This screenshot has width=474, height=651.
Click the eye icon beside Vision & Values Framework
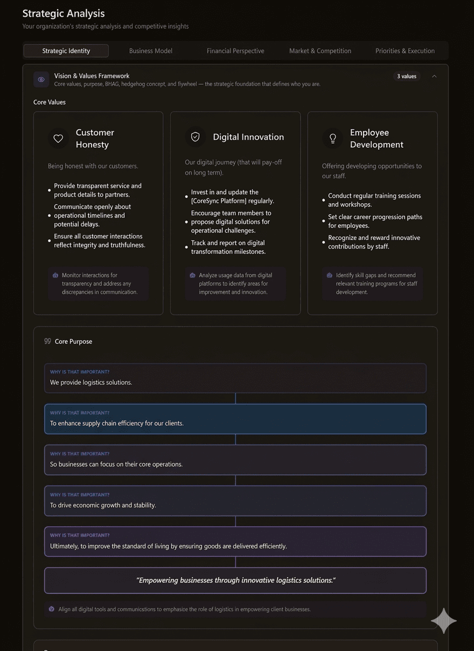pyautogui.click(x=41, y=80)
